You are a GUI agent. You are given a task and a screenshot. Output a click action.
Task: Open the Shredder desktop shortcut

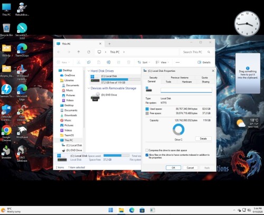point(6,153)
